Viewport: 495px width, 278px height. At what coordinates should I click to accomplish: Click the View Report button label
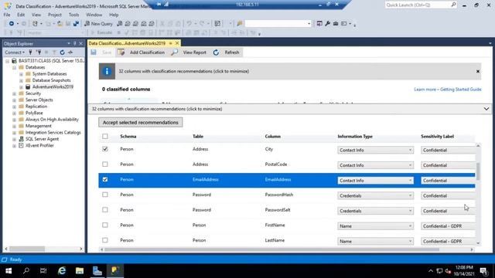click(194, 53)
